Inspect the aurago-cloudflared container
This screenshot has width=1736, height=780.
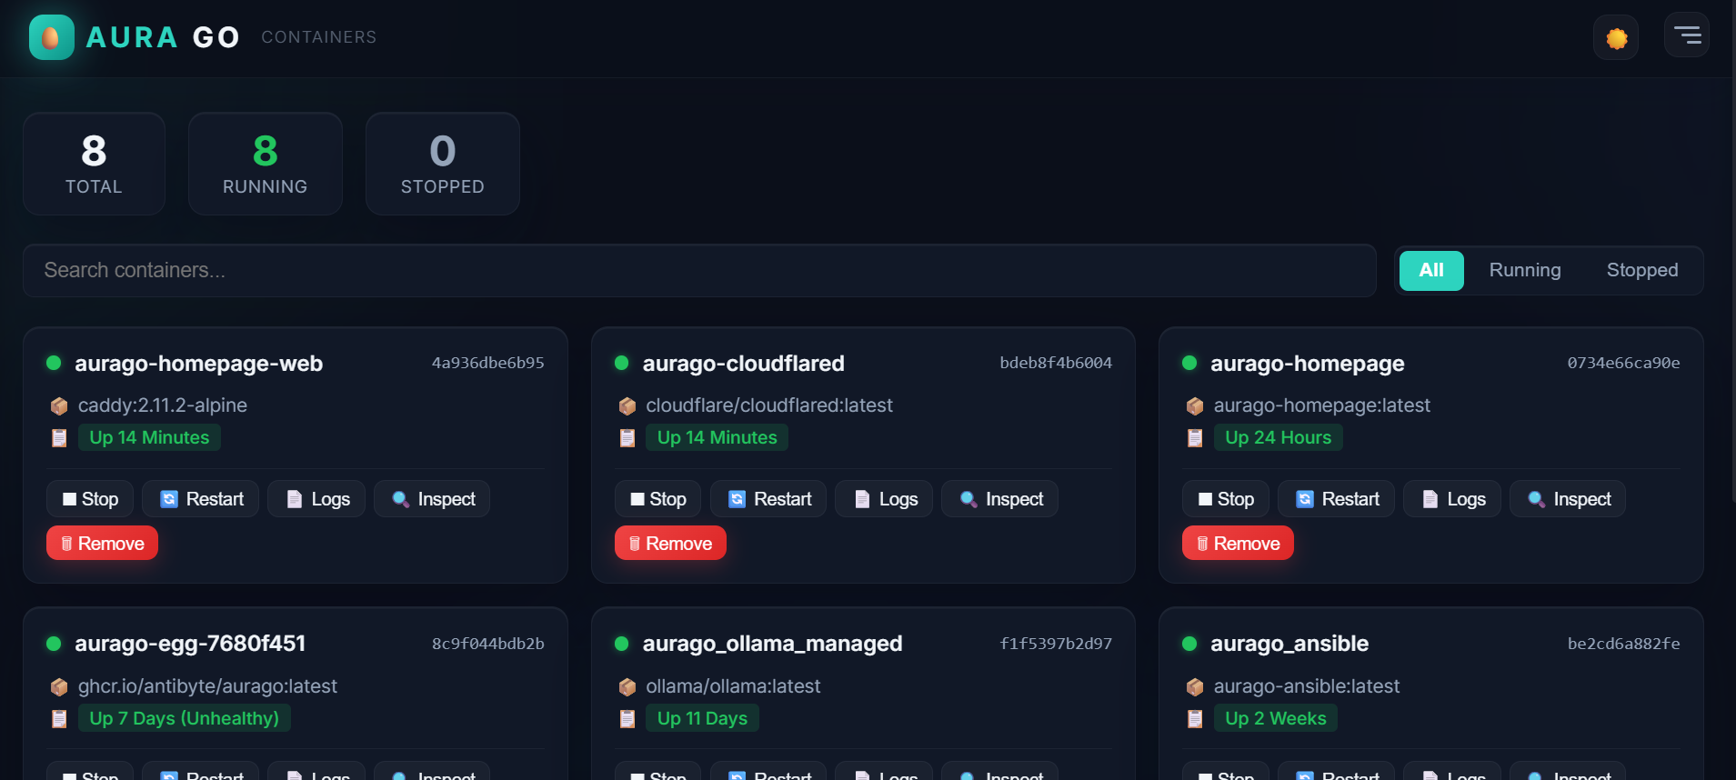click(x=1000, y=499)
